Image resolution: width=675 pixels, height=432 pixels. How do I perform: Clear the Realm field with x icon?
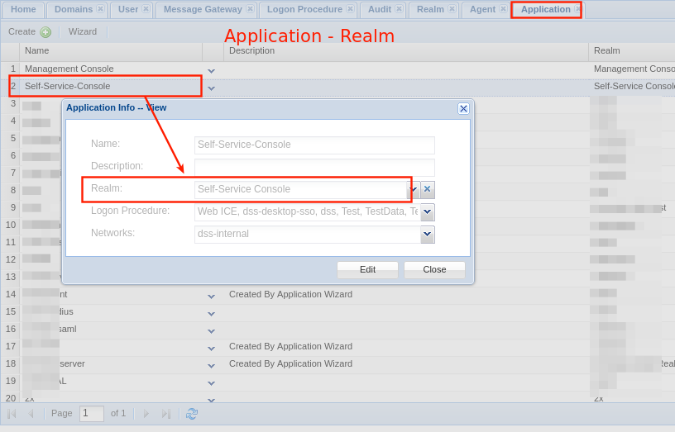428,189
